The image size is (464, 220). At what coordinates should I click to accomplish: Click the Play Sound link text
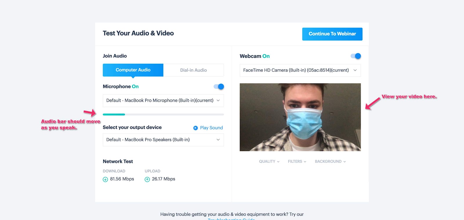[x=211, y=128]
